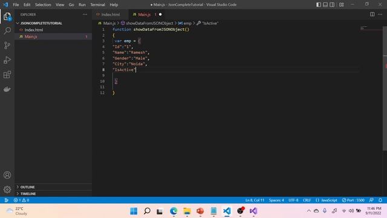
Task: Click Ln 8, Col 11 go to line
Action: [x=255, y=200]
